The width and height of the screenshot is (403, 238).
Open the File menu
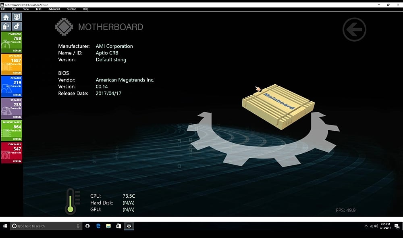(x=3, y=9)
